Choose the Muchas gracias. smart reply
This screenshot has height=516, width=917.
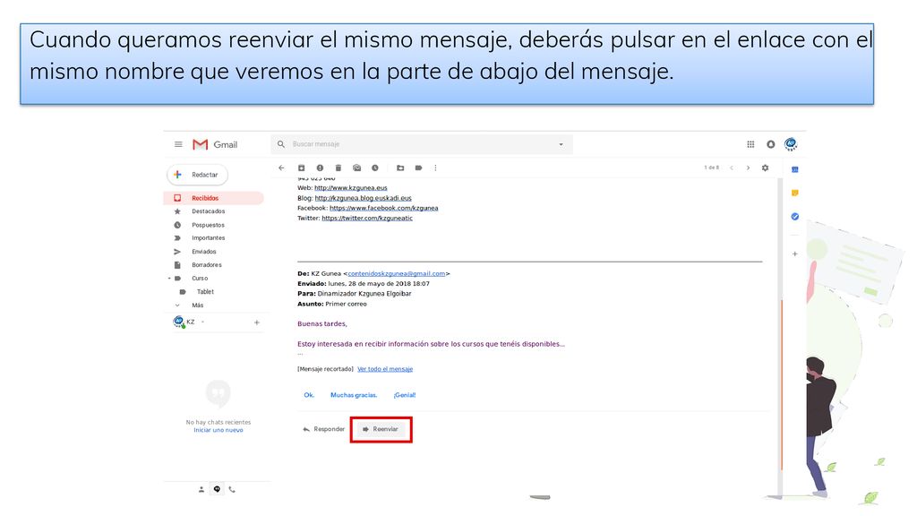354,395
